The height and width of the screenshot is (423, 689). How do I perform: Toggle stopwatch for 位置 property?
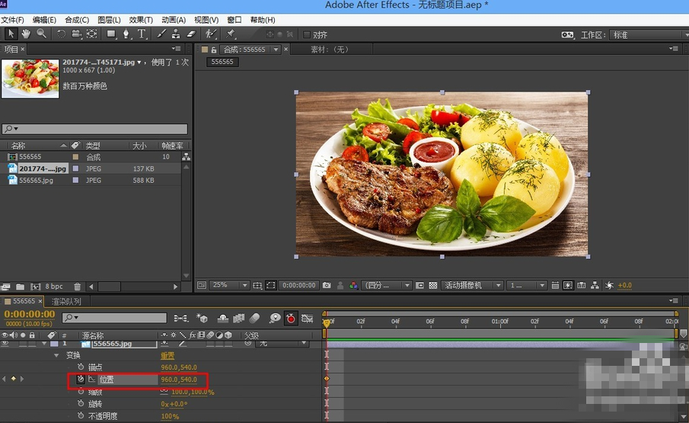point(81,379)
